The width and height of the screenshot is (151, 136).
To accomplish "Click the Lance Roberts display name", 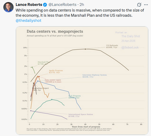I will tap(29, 5).
